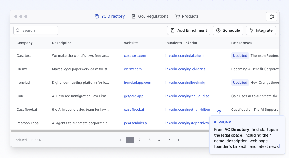
Task: Click the 'Makes legal paperwork easy' description
Action: tap(81, 69)
